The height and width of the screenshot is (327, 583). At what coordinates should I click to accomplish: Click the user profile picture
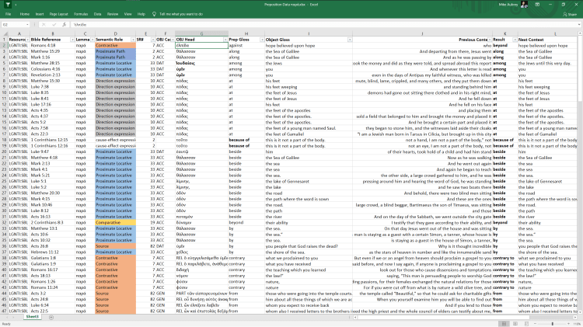(525, 5)
